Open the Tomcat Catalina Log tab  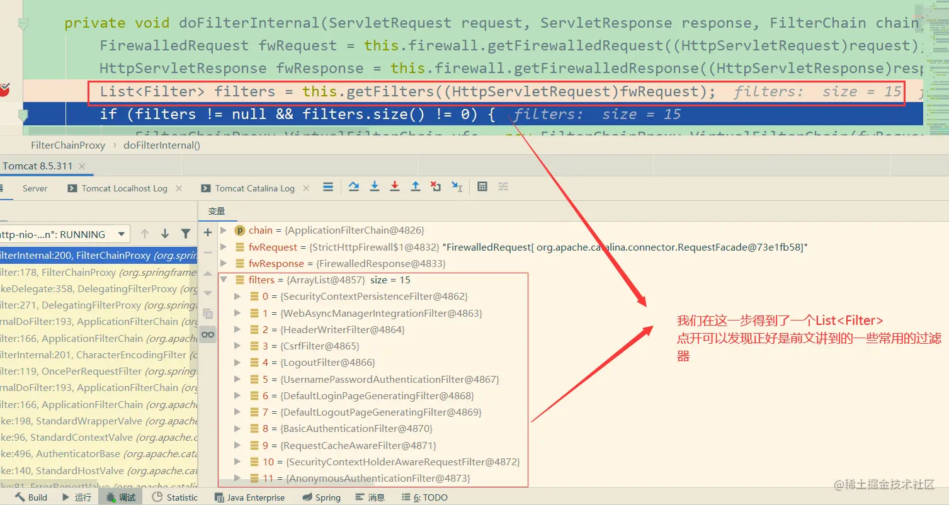pyautogui.click(x=248, y=188)
